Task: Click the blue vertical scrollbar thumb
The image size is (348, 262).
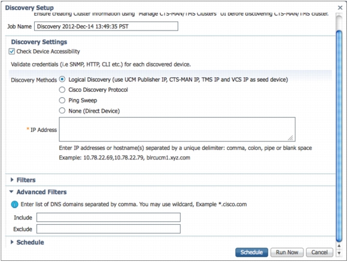Action: (x=339, y=136)
